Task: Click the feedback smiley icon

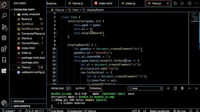Action: coord(191,111)
